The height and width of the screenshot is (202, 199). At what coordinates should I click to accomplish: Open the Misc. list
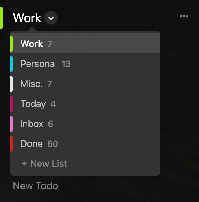pyautogui.click(x=85, y=84)
